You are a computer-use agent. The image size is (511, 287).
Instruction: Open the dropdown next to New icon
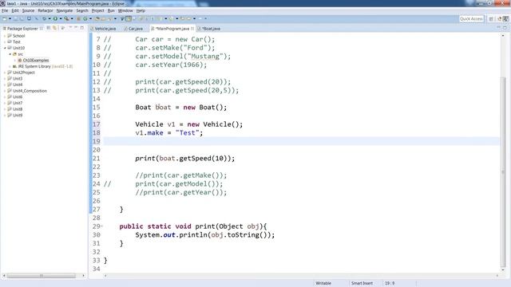point(10,19)
